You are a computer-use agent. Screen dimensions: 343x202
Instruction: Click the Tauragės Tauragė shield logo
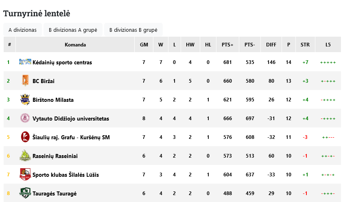tap(25, 193)
